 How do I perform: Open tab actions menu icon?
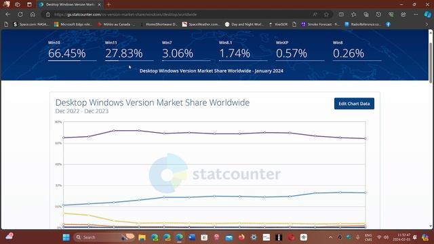29,5
